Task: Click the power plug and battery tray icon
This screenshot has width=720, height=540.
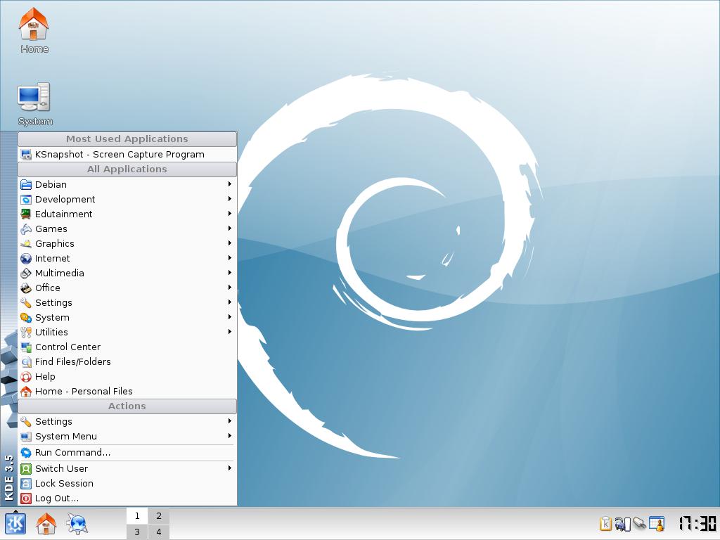Action: (623, 523)
